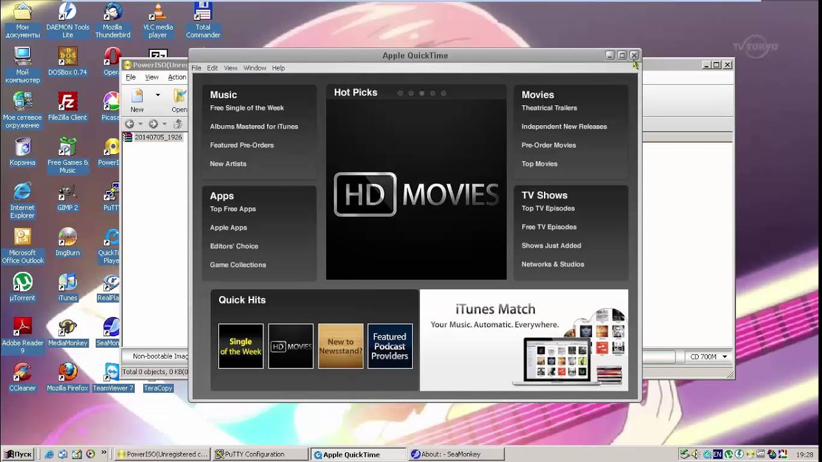Open Top Free Apps link
822x462 pixels.
click(232, 209)
